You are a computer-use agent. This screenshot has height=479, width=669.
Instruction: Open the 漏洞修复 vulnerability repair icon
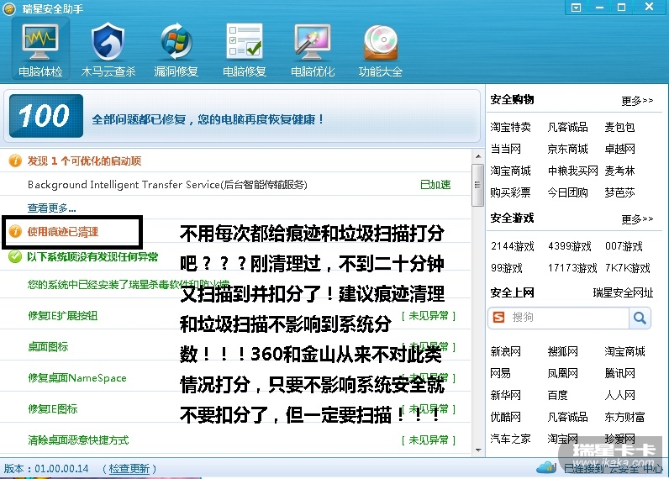tap(176, 50)
